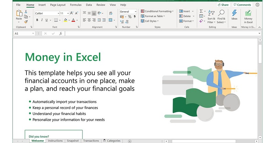Toggle Italic formatting

coord(42,20)
